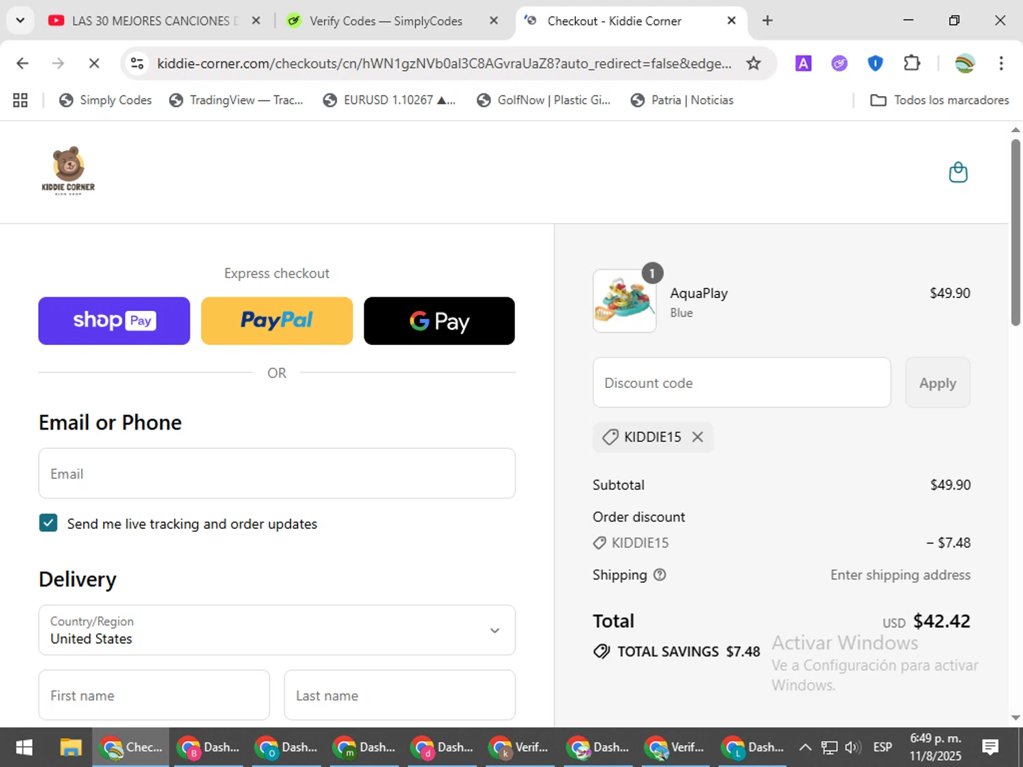Switch to the Chec... Chrome taskbar window
The width and height of the screenshot is (1023, 767).
pos(131,747)
